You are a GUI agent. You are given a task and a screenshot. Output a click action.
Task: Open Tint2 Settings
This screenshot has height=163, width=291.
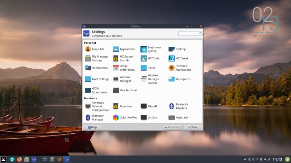pos(97,79)
